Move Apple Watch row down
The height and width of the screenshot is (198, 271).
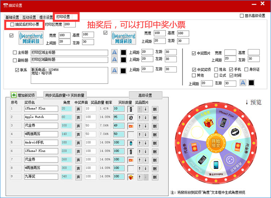146,118
